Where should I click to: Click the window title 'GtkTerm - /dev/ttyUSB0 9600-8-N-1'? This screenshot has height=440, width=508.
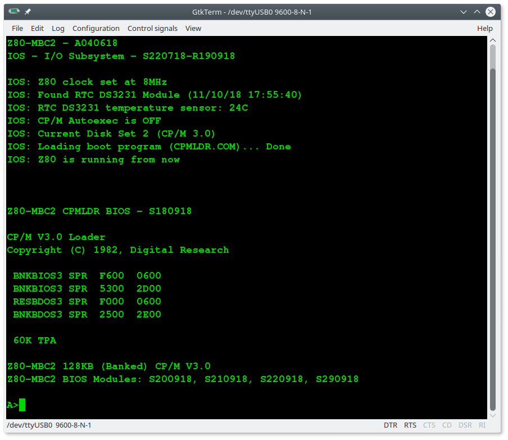[x=252, y=12]
